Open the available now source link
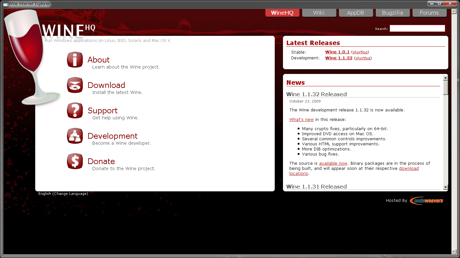 pos(333,163)
